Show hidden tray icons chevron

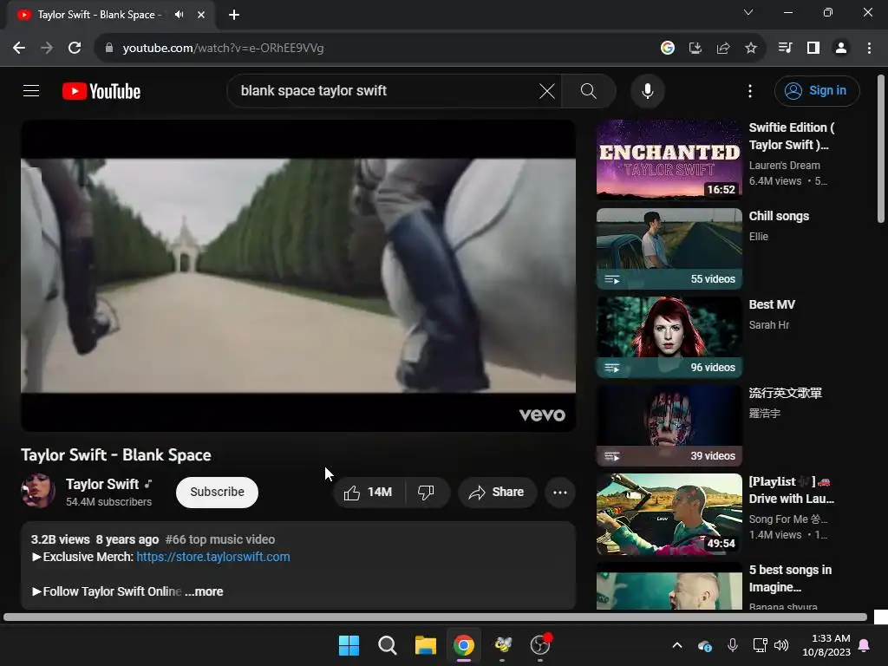click(676, 645)
